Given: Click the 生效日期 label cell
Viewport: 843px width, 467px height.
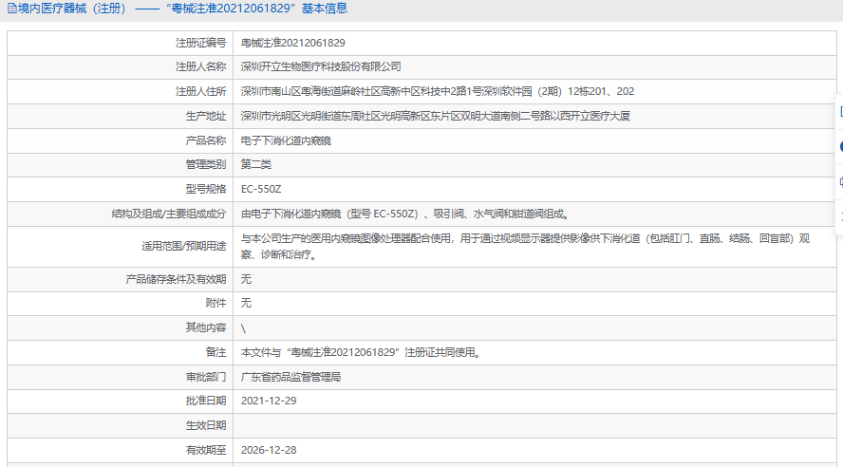Looking at the screenshot, I should coord(120,425).
